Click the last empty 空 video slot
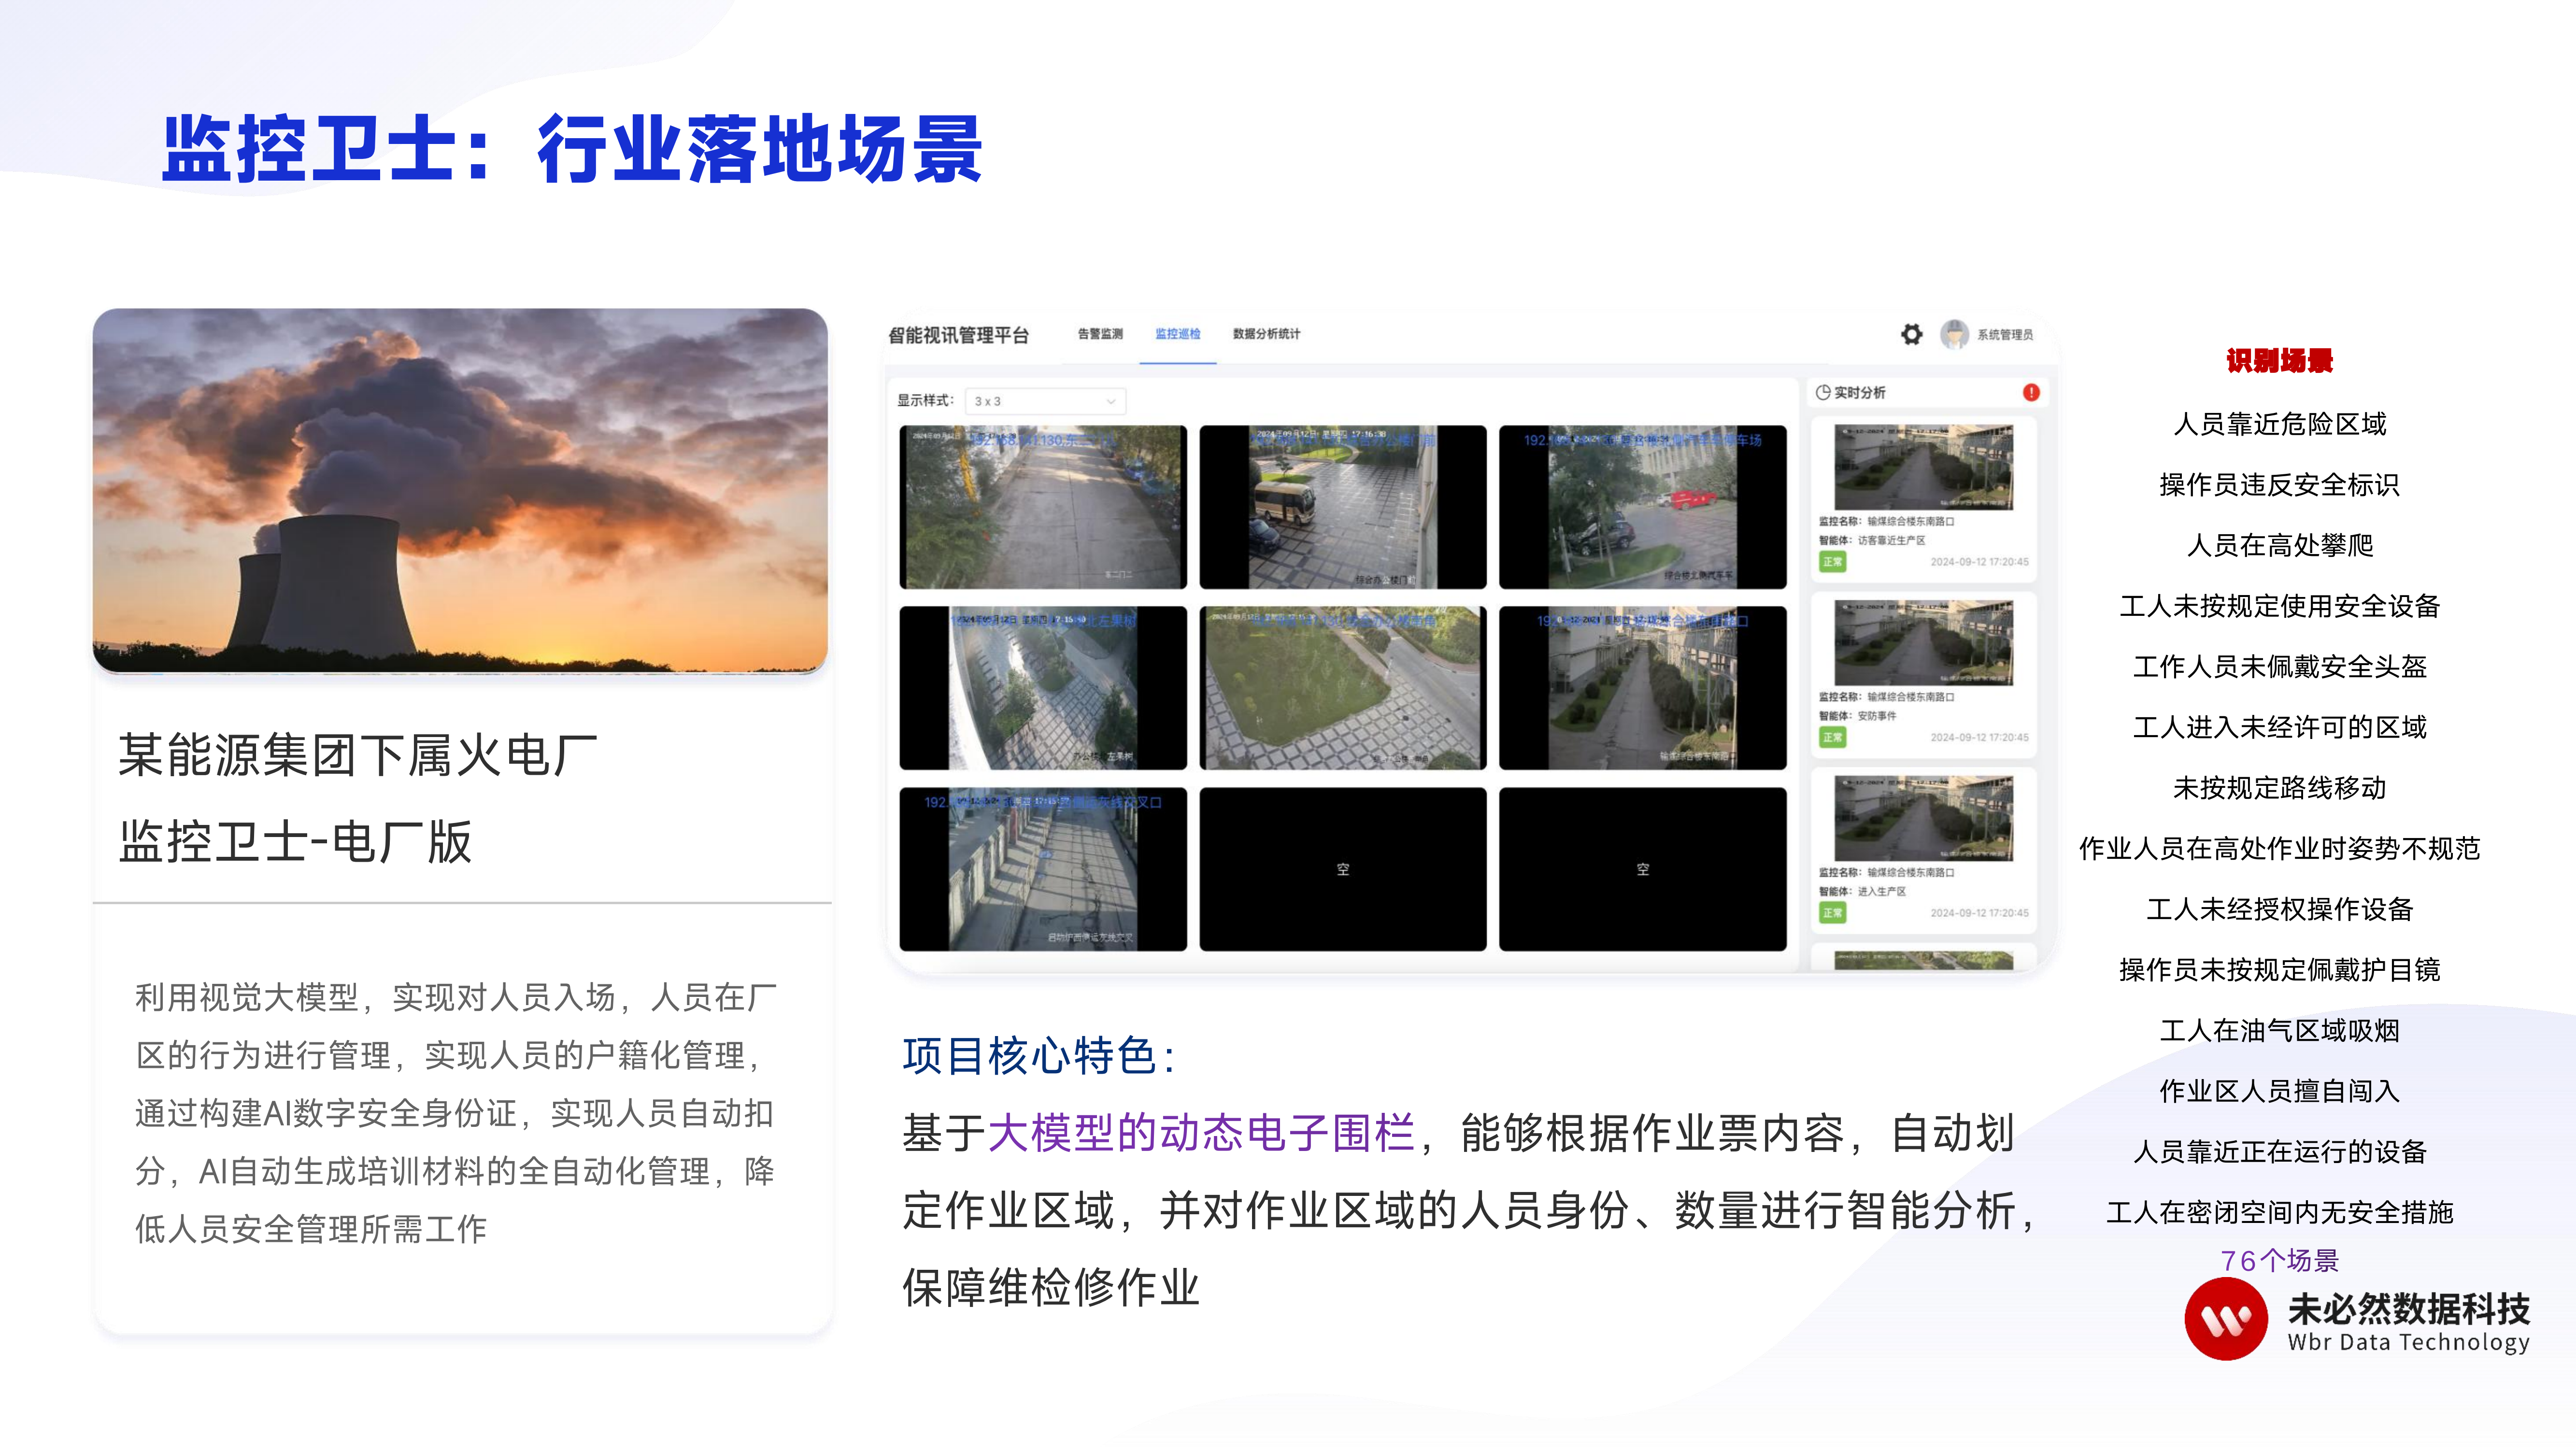The width and height of the screenshot is (2576, 1449). coord(1642,869)
